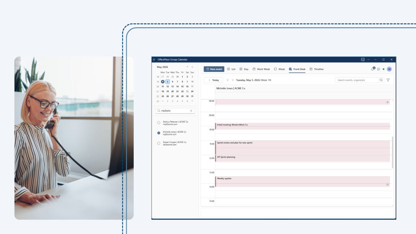Viewport: 416px width, 234px height.
Task: Select Daniel Cooper's calendar radio
Action: pyautogui.click(x=159, y=143)
